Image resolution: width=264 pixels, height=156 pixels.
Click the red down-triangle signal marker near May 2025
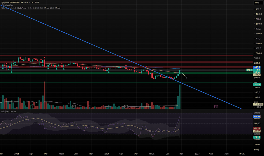point(45,58)
